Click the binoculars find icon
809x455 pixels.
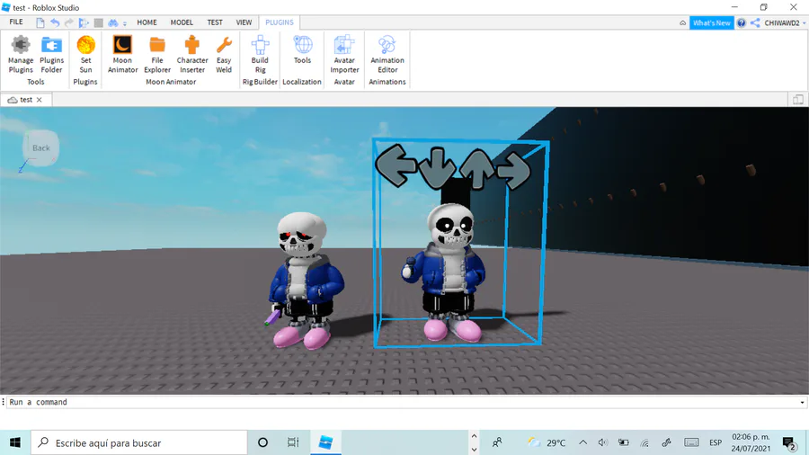click(112, 22)
